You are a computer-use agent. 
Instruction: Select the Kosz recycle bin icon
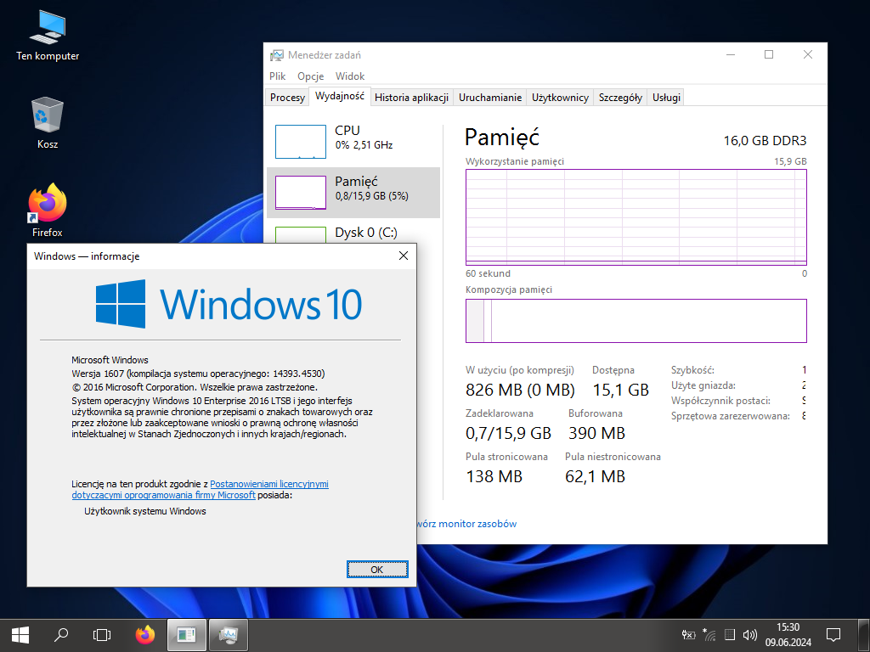point(48,123)
